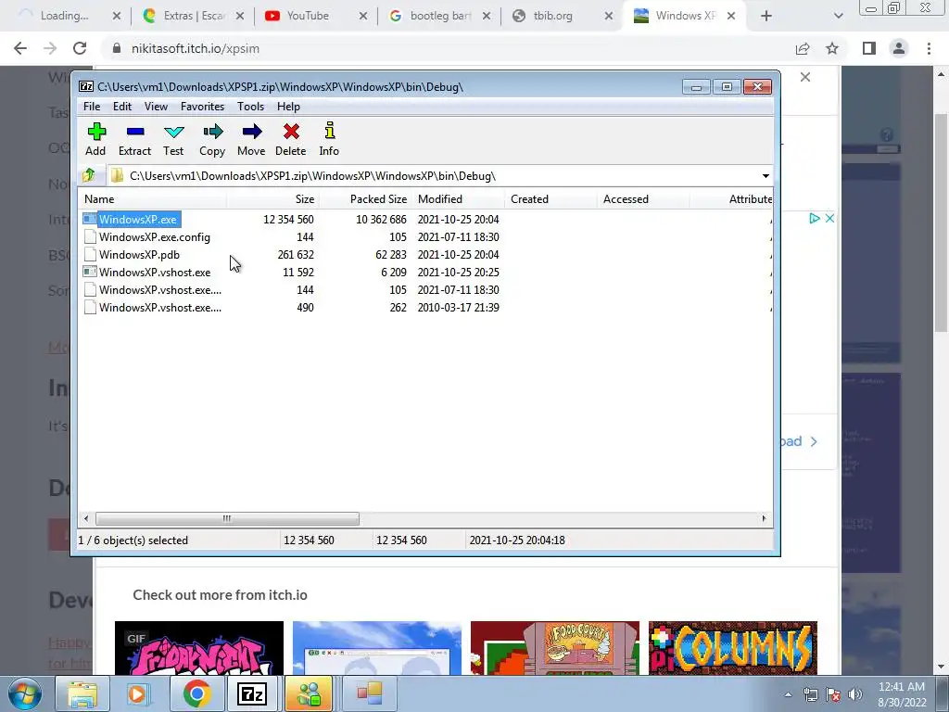Viewport: 949px width, 712px height.
Task: Go back in Chrome
Action: pos(20,48)
